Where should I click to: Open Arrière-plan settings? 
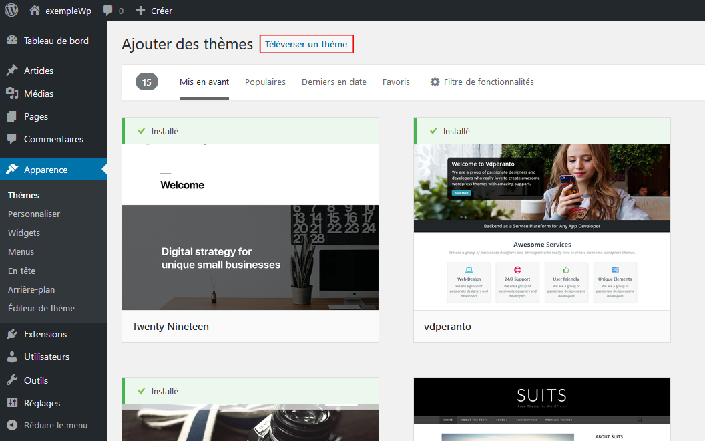pyautogui.click(x=31, y=289)
